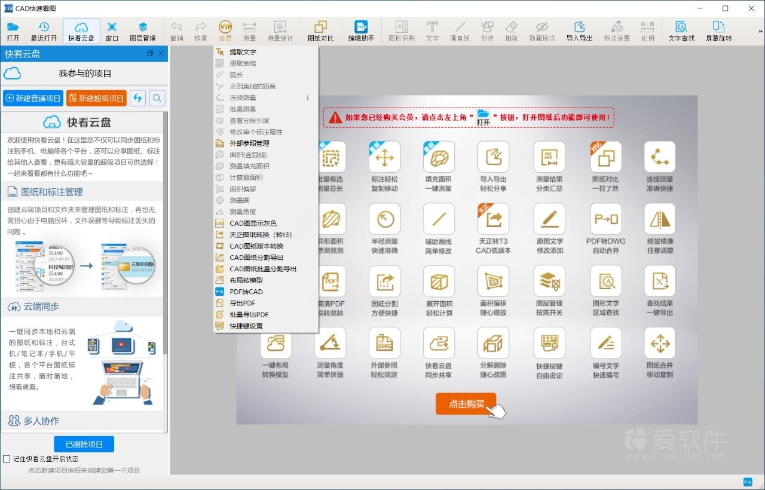This screenshot has width=765, height=490.
Task: Activate the 图纸对比 drawing compare tool
Action: 320,30
